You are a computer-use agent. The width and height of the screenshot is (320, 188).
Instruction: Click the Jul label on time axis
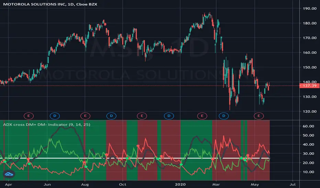(x=293, y=185)
